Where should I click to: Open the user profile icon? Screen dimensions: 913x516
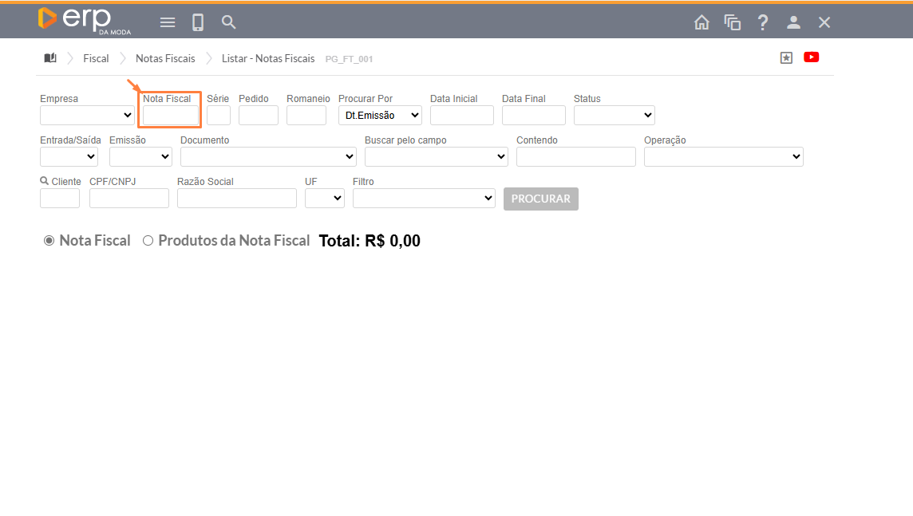pos(793,22)
